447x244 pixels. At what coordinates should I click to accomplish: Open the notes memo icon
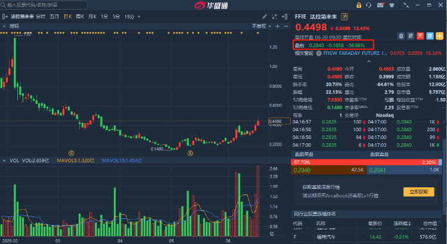tap(411, 36)
